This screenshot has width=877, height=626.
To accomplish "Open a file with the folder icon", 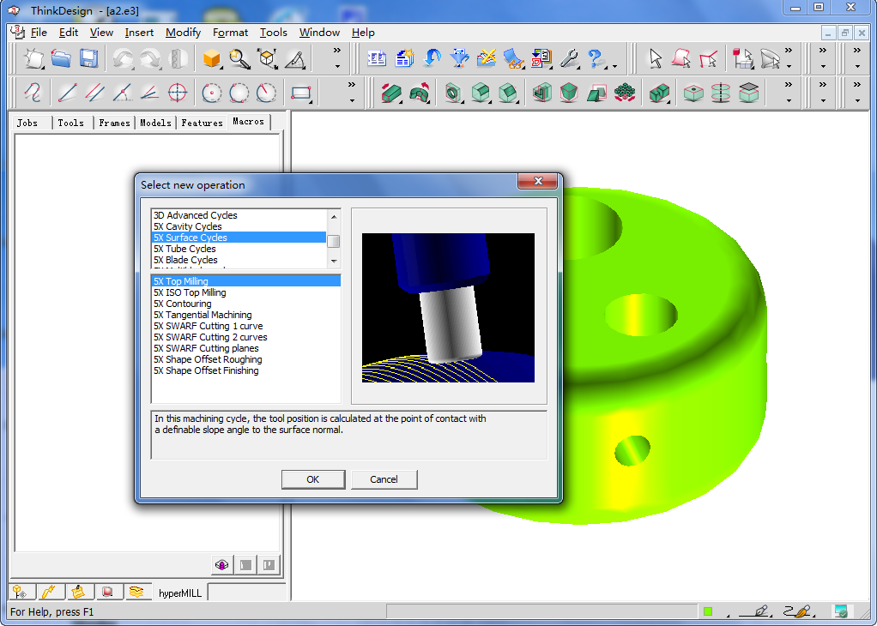I will coord(61,58).
